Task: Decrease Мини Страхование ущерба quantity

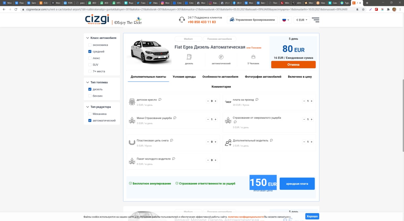Action: click(208, 119)
